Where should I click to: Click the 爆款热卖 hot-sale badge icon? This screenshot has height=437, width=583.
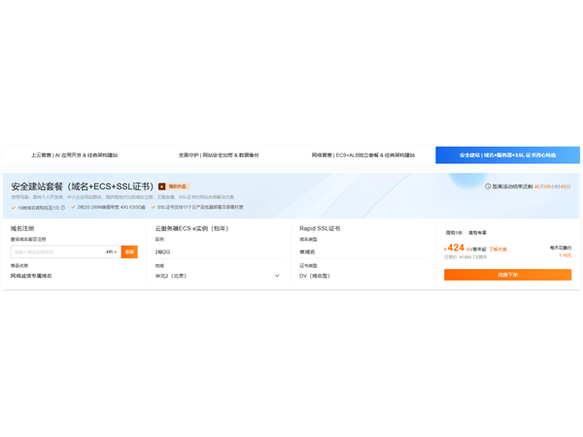(162, 186)
